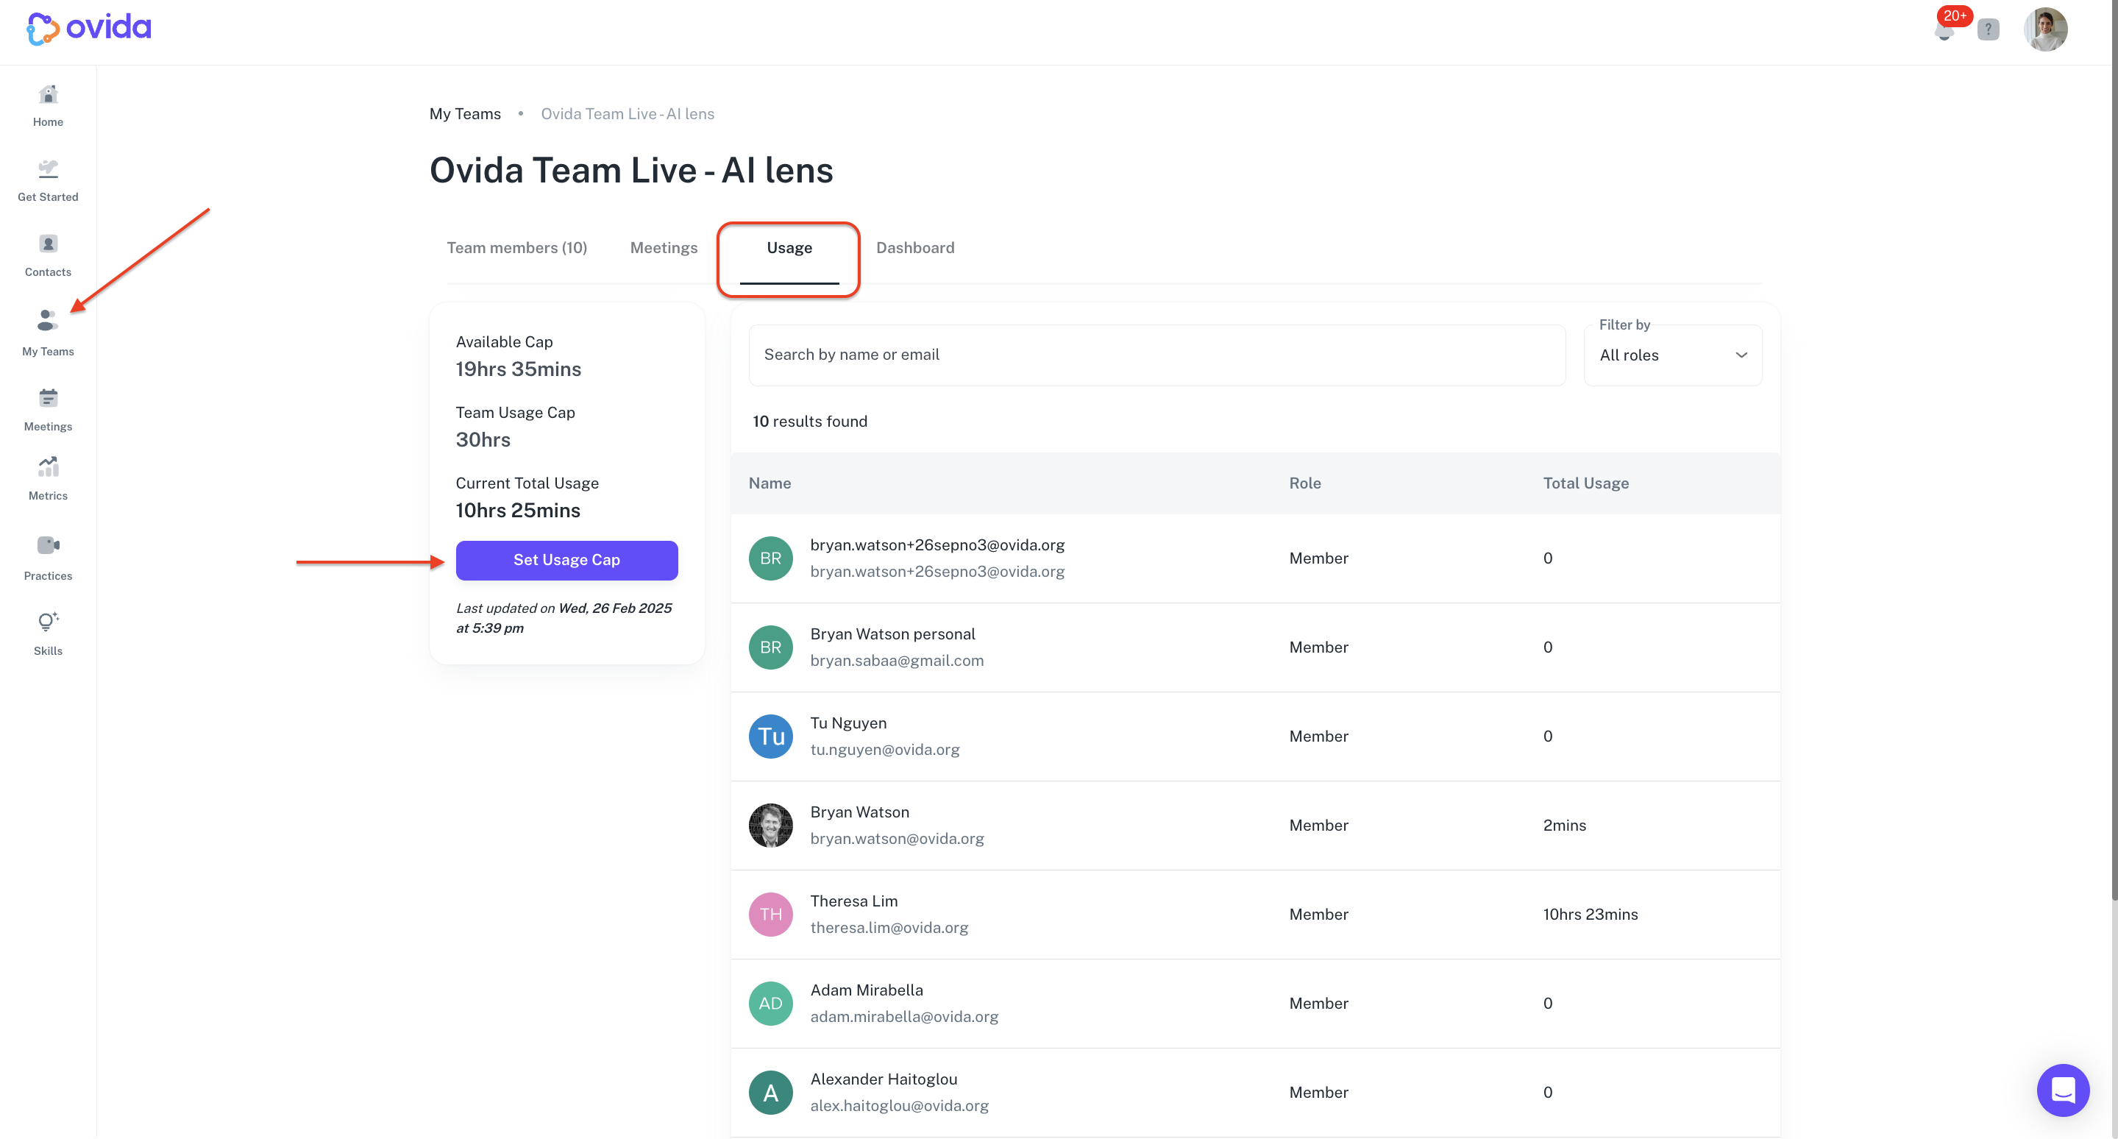Click Adam Mirabella's AD avatar
2118x1139 pixels.
pos(770,1004)
